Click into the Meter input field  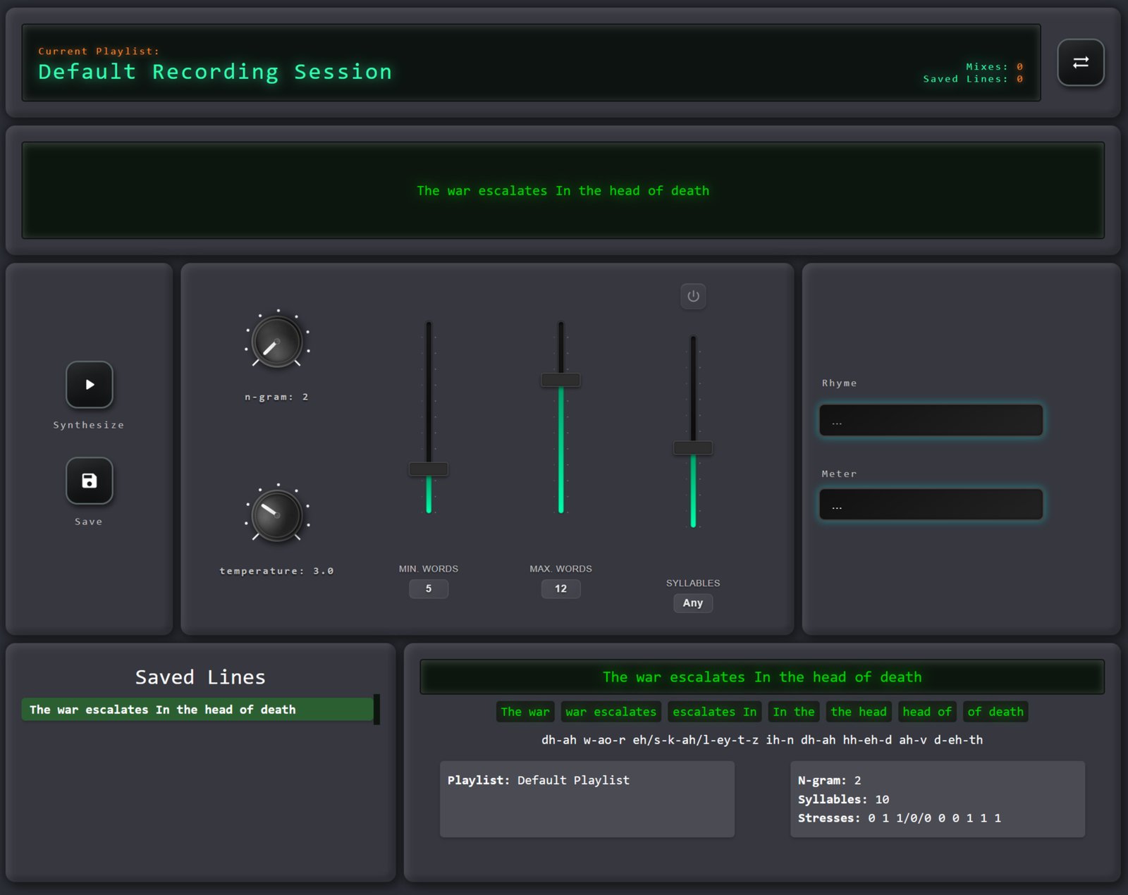(x=931, y=505)
